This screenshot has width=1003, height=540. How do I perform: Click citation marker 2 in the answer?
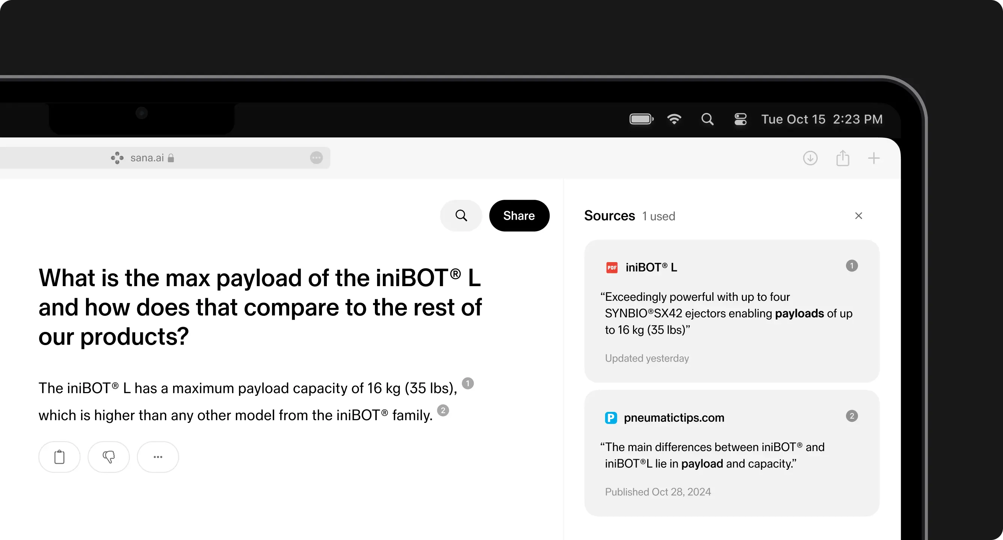click(443, 410)
